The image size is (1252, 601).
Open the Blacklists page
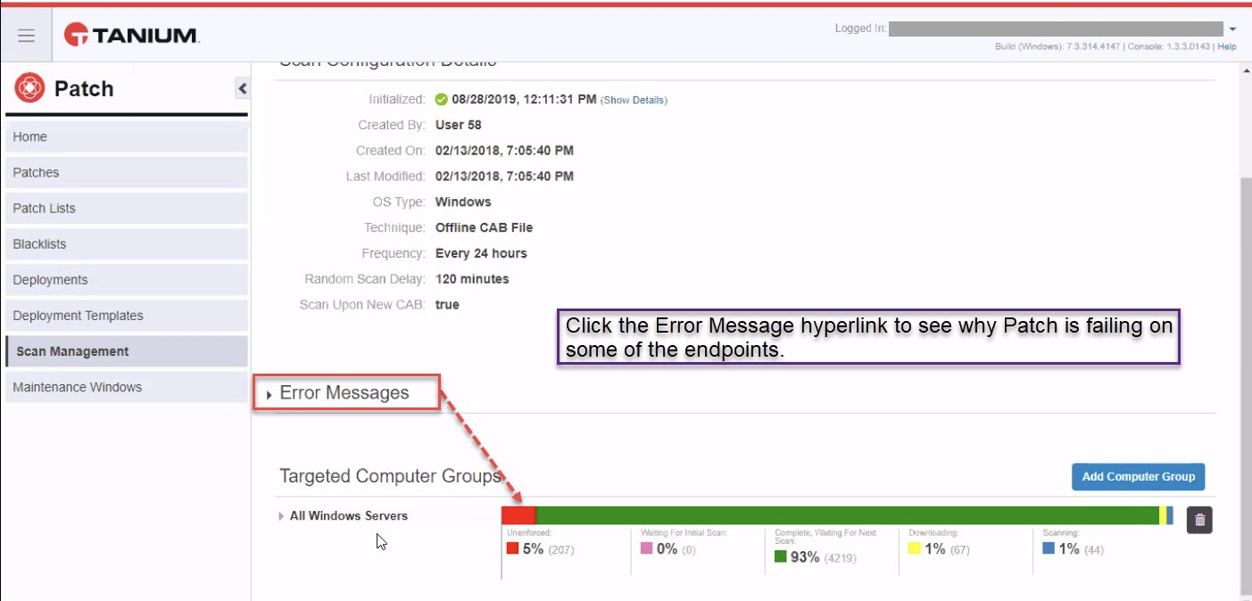(126, 243)
